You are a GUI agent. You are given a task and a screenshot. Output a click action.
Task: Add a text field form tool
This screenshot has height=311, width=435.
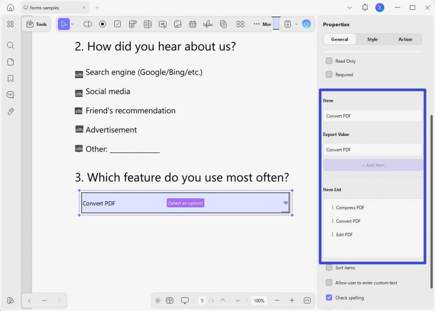(88, 24)
